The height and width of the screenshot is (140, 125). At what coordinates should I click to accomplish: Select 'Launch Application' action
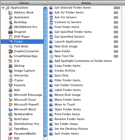68,41
